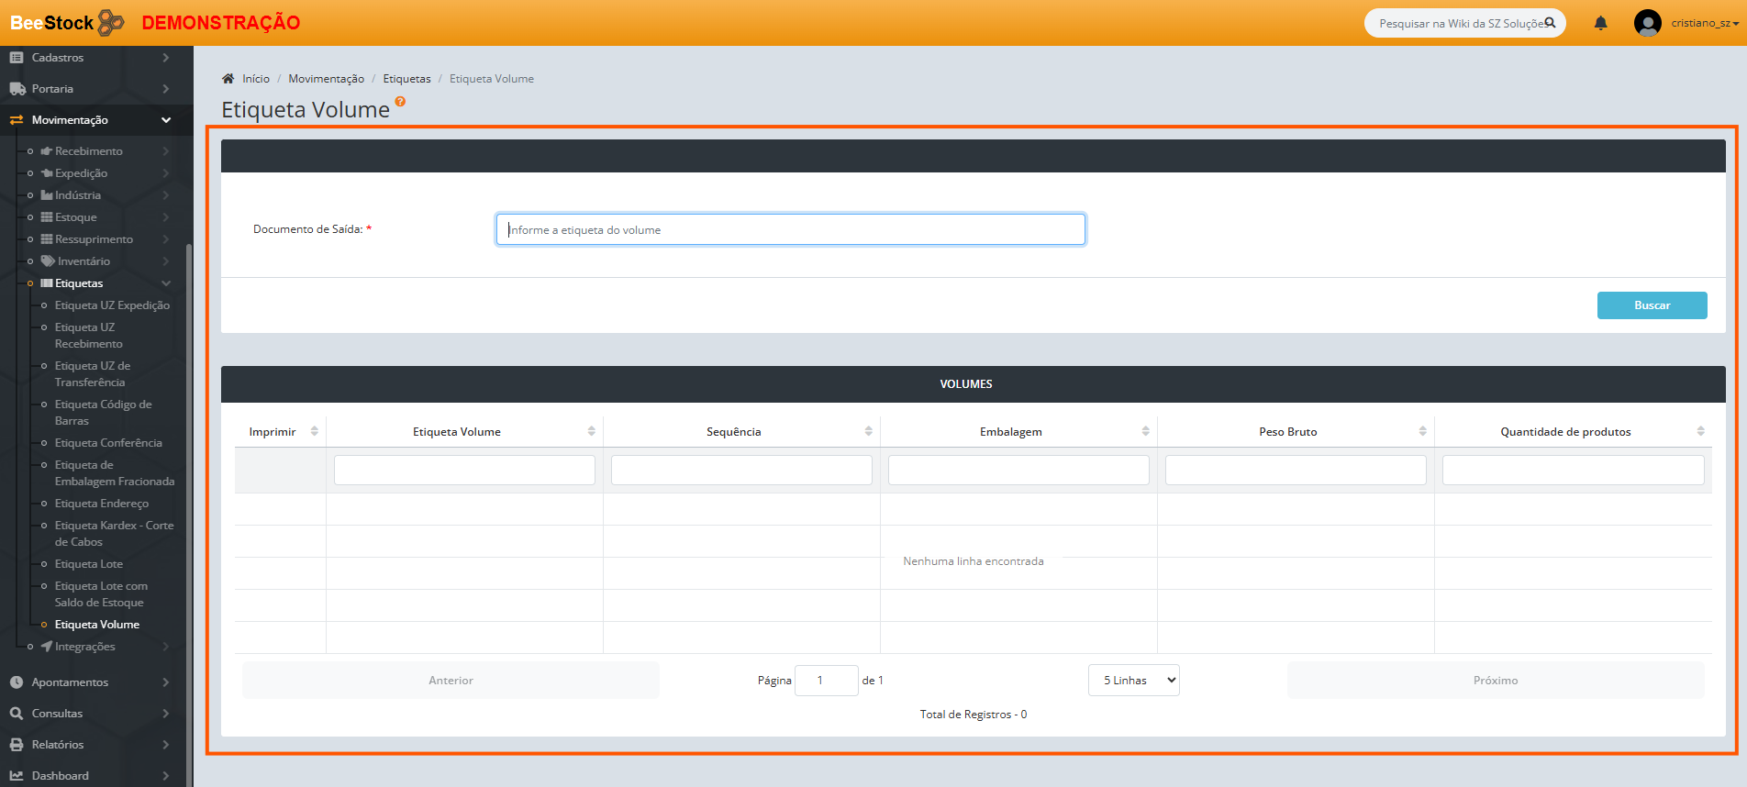1747x787 pixels.
Task: Expand the Cadastros sidebar menu
Action: [x=96, y=58]
